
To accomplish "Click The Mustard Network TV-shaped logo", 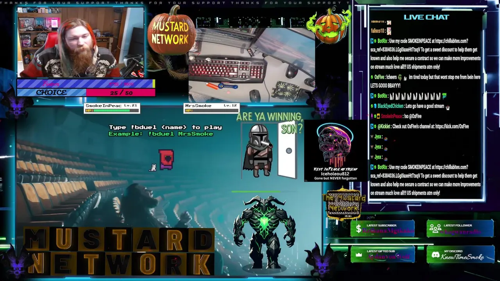I will 343,204.
